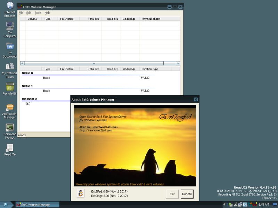The width and height of the screenshot is (278, 208).
Task: Open the File menu
Action: tap(21, 13)
